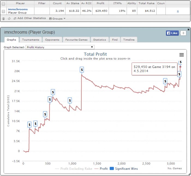Viewport: 191px width, 176px height.
Task: Click the trash delete icon
Action: tap(4, 19)
